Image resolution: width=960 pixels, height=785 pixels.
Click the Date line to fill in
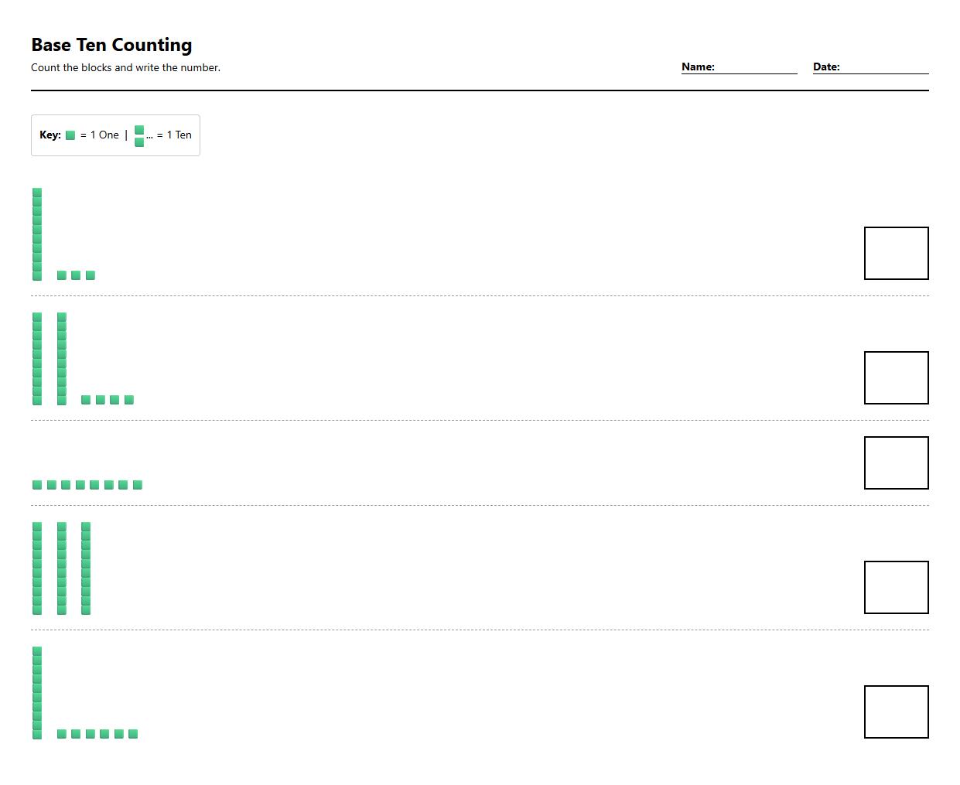pyautogui.click(x=883, y=67)
